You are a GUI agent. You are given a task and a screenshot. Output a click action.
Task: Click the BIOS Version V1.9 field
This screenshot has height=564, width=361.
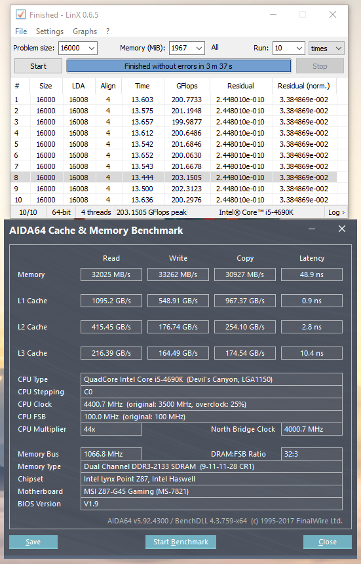211,504
